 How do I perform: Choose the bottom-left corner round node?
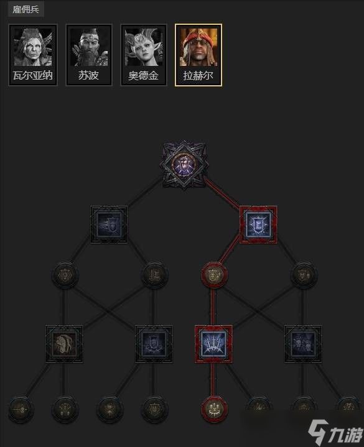tap(21, 409)
